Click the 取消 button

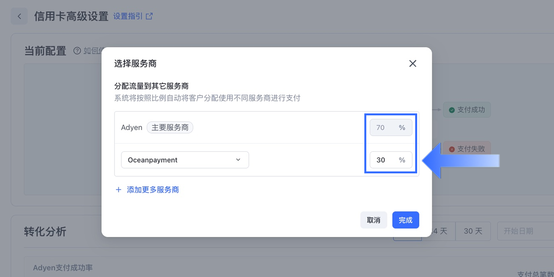point(373,220)
